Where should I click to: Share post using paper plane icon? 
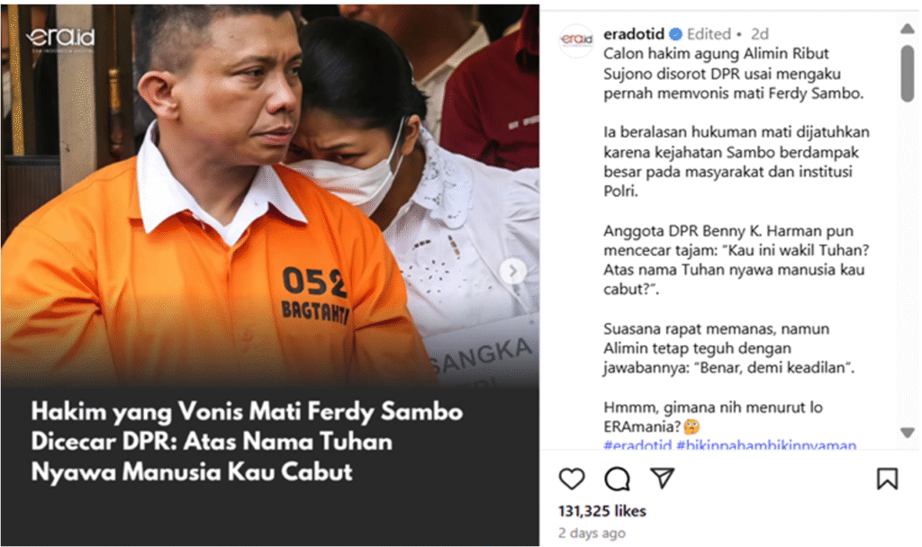tap(662, 479)
